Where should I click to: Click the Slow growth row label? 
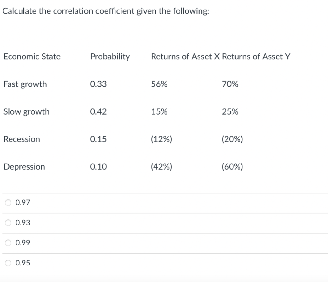(26, 112)
